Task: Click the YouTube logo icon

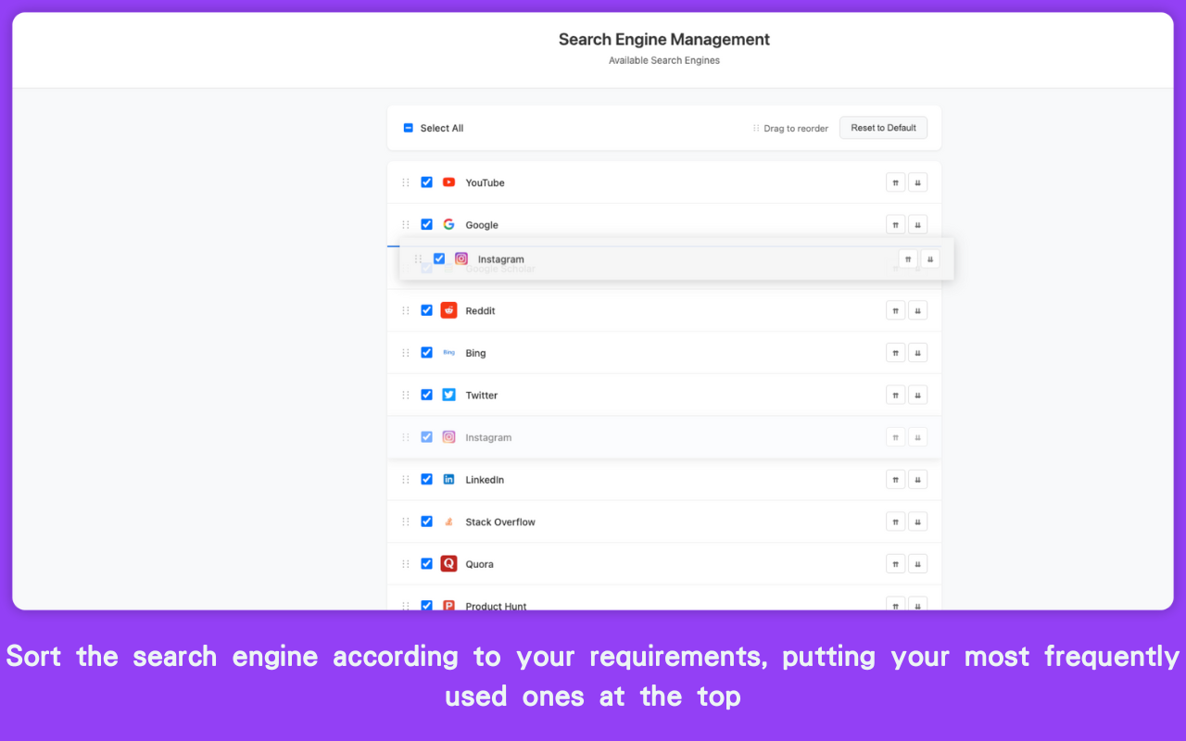Action: (x=448, y=182)
